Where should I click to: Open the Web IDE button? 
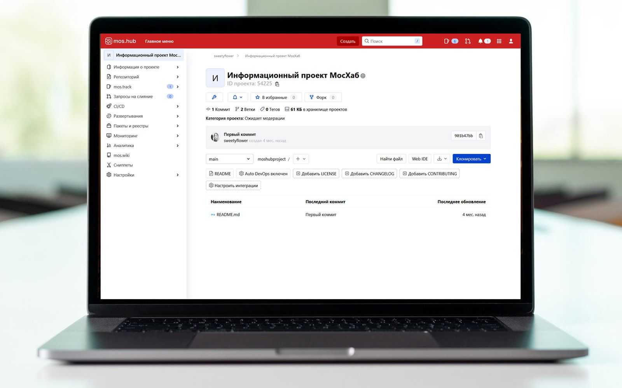(x=419, y=159)
